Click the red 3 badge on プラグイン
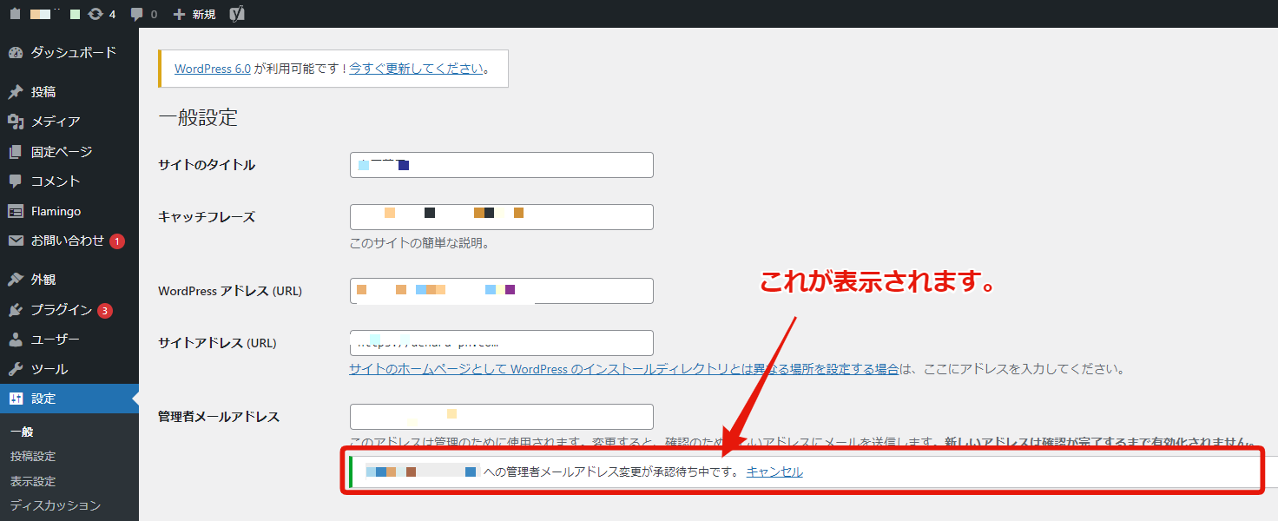The width and height of the screenshot is (1278, 521). [x=105, y=310]
